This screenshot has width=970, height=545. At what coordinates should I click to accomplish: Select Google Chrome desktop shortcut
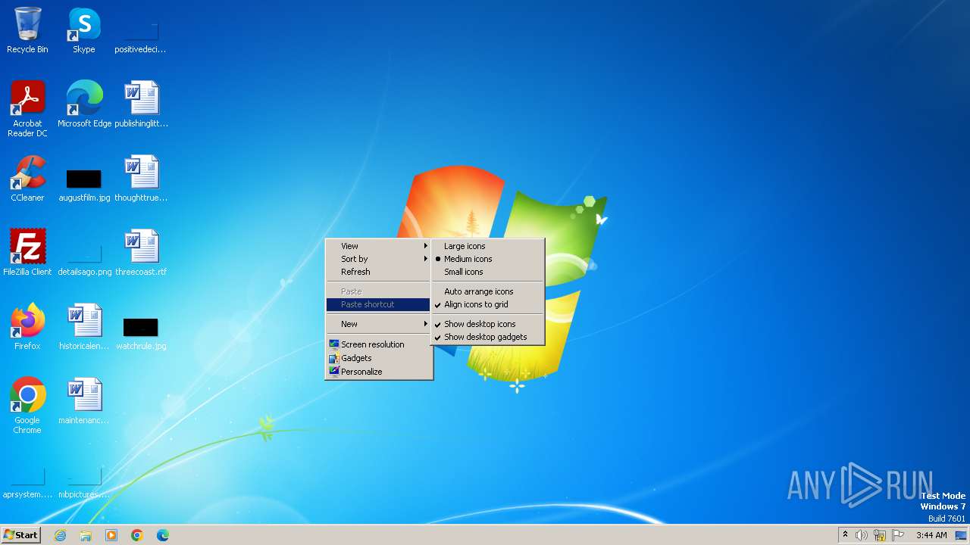click(x=27, y=405)
